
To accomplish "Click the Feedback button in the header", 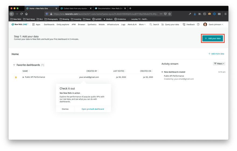I will coord(189,24).
